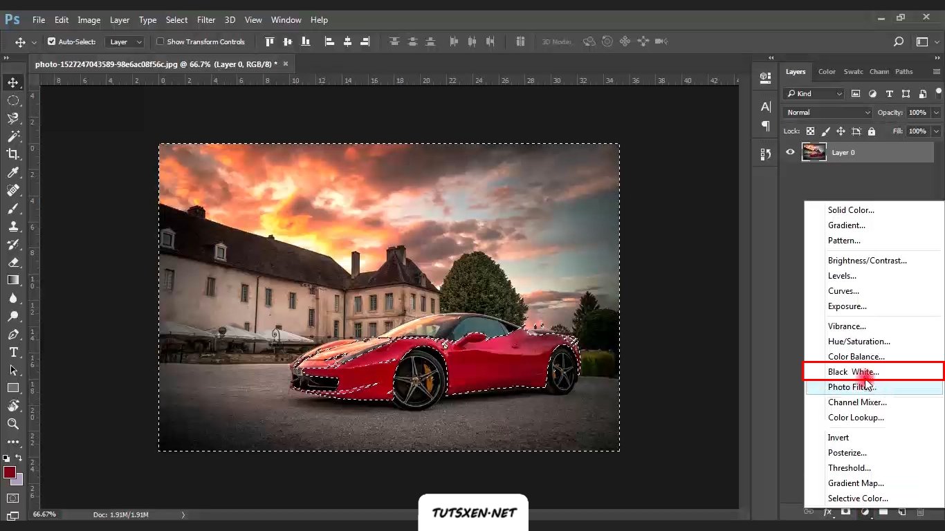Choose Hue/Saturation from adjustment menu
The width and height of the screenshot is (945, 531).
click(x=859, y=342)
